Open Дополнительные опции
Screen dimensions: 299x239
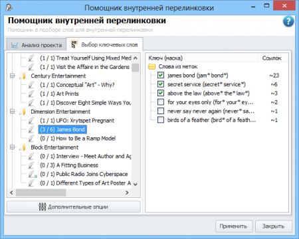(74, 206)
